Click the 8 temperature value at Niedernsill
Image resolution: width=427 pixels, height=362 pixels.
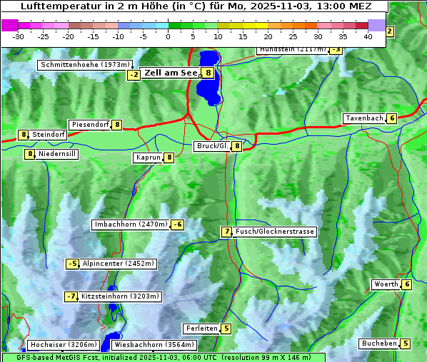(x=30, y=154)
